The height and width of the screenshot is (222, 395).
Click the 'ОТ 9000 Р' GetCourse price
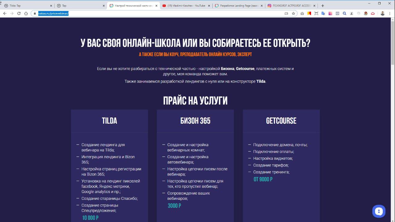point(263,179)
